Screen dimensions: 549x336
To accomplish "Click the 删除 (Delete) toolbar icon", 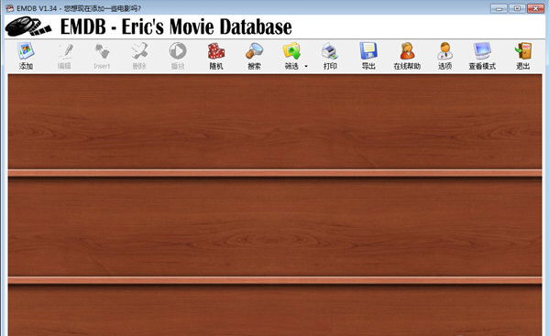I will point(139,51).
